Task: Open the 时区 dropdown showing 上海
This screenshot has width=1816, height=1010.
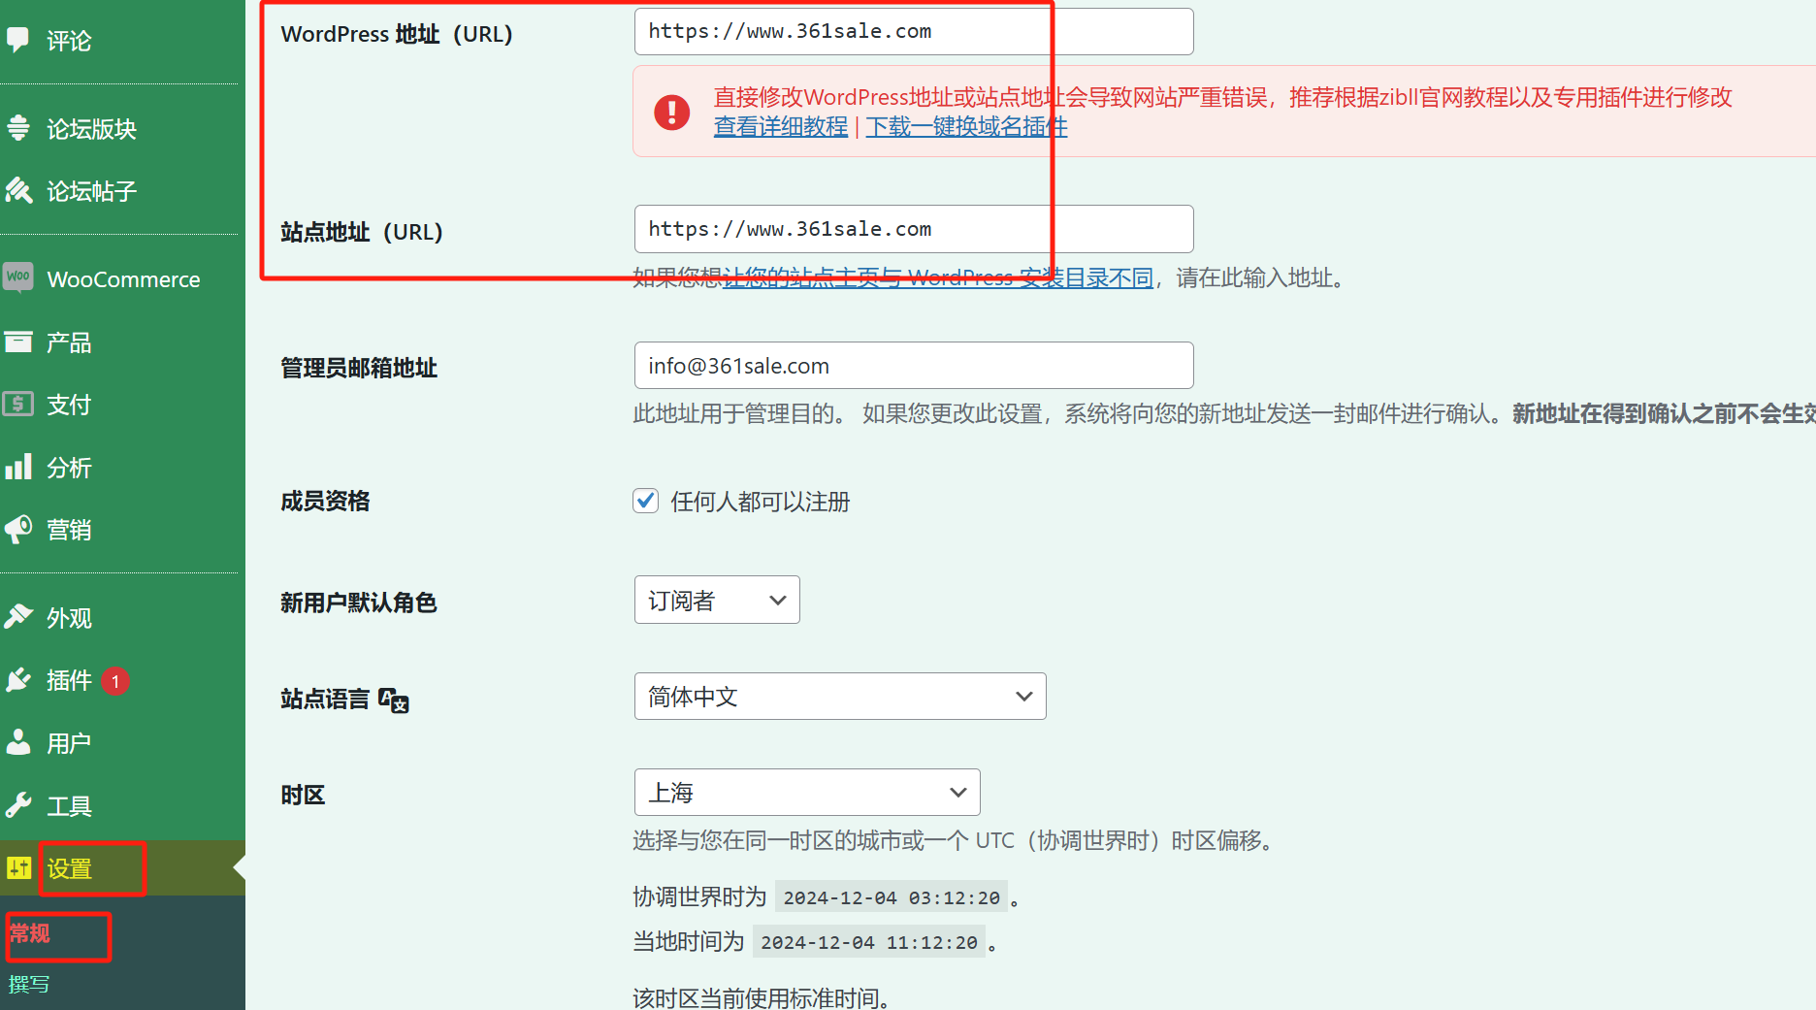Action: tap(806, 792)
